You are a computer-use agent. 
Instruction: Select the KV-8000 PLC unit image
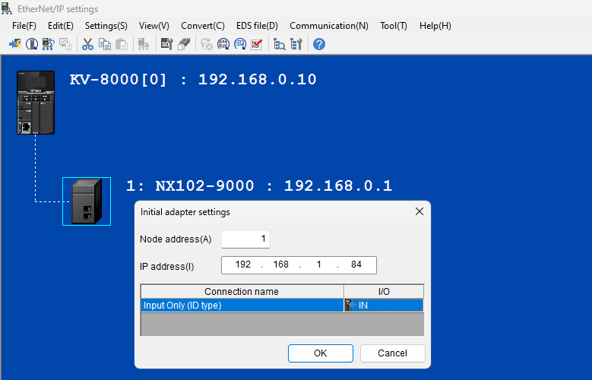point(36,103)
